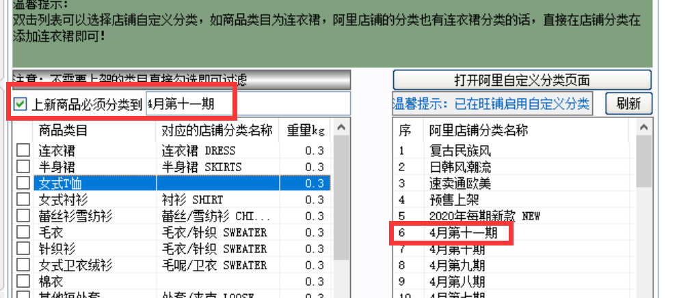The image size is (679, 298).
Task: Select 4月第九期 in Ali categories
Action: [457, 265]
